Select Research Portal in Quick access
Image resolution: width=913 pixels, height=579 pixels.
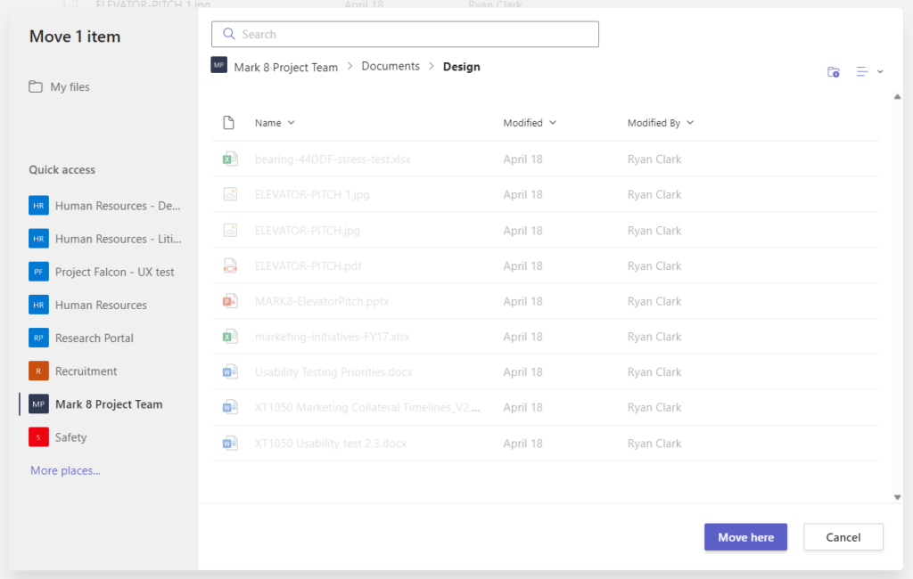pyautogui.click(x=95, y=338)
